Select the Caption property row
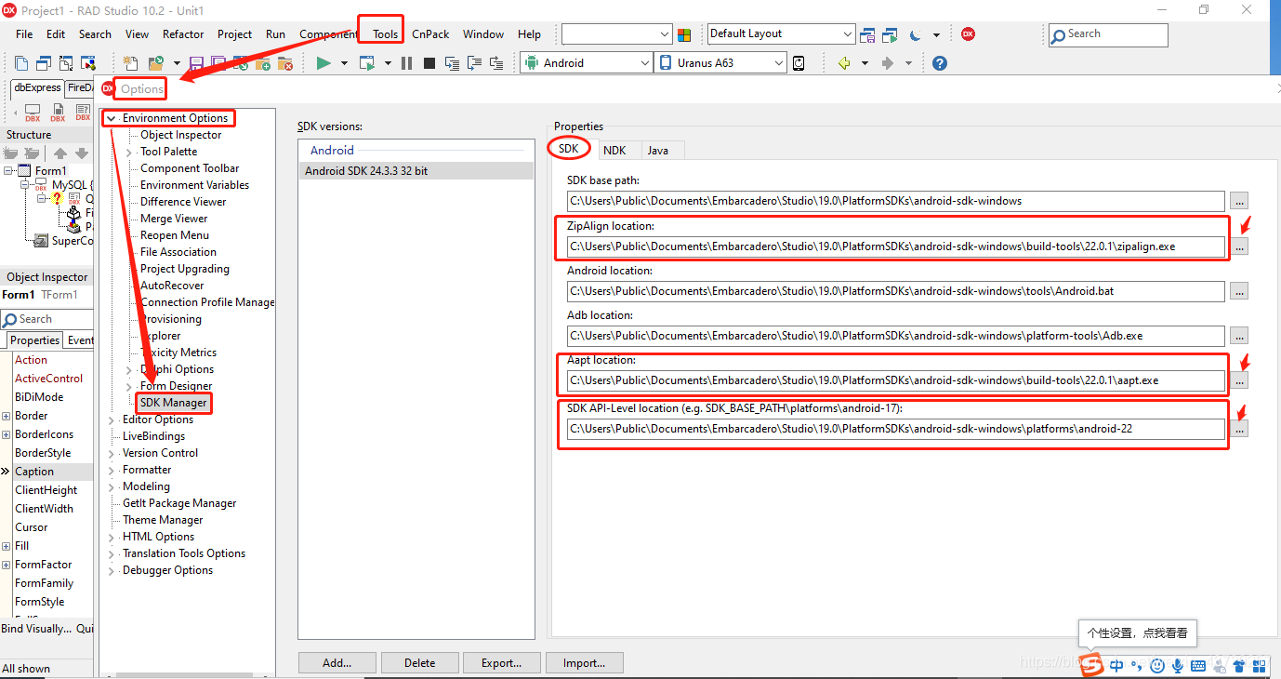This screenshot has width=1281, height=679. click(46, 472)
